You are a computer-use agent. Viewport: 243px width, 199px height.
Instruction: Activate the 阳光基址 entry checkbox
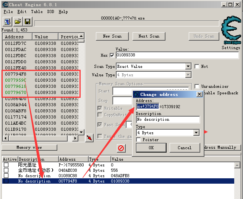coord(6,165)
